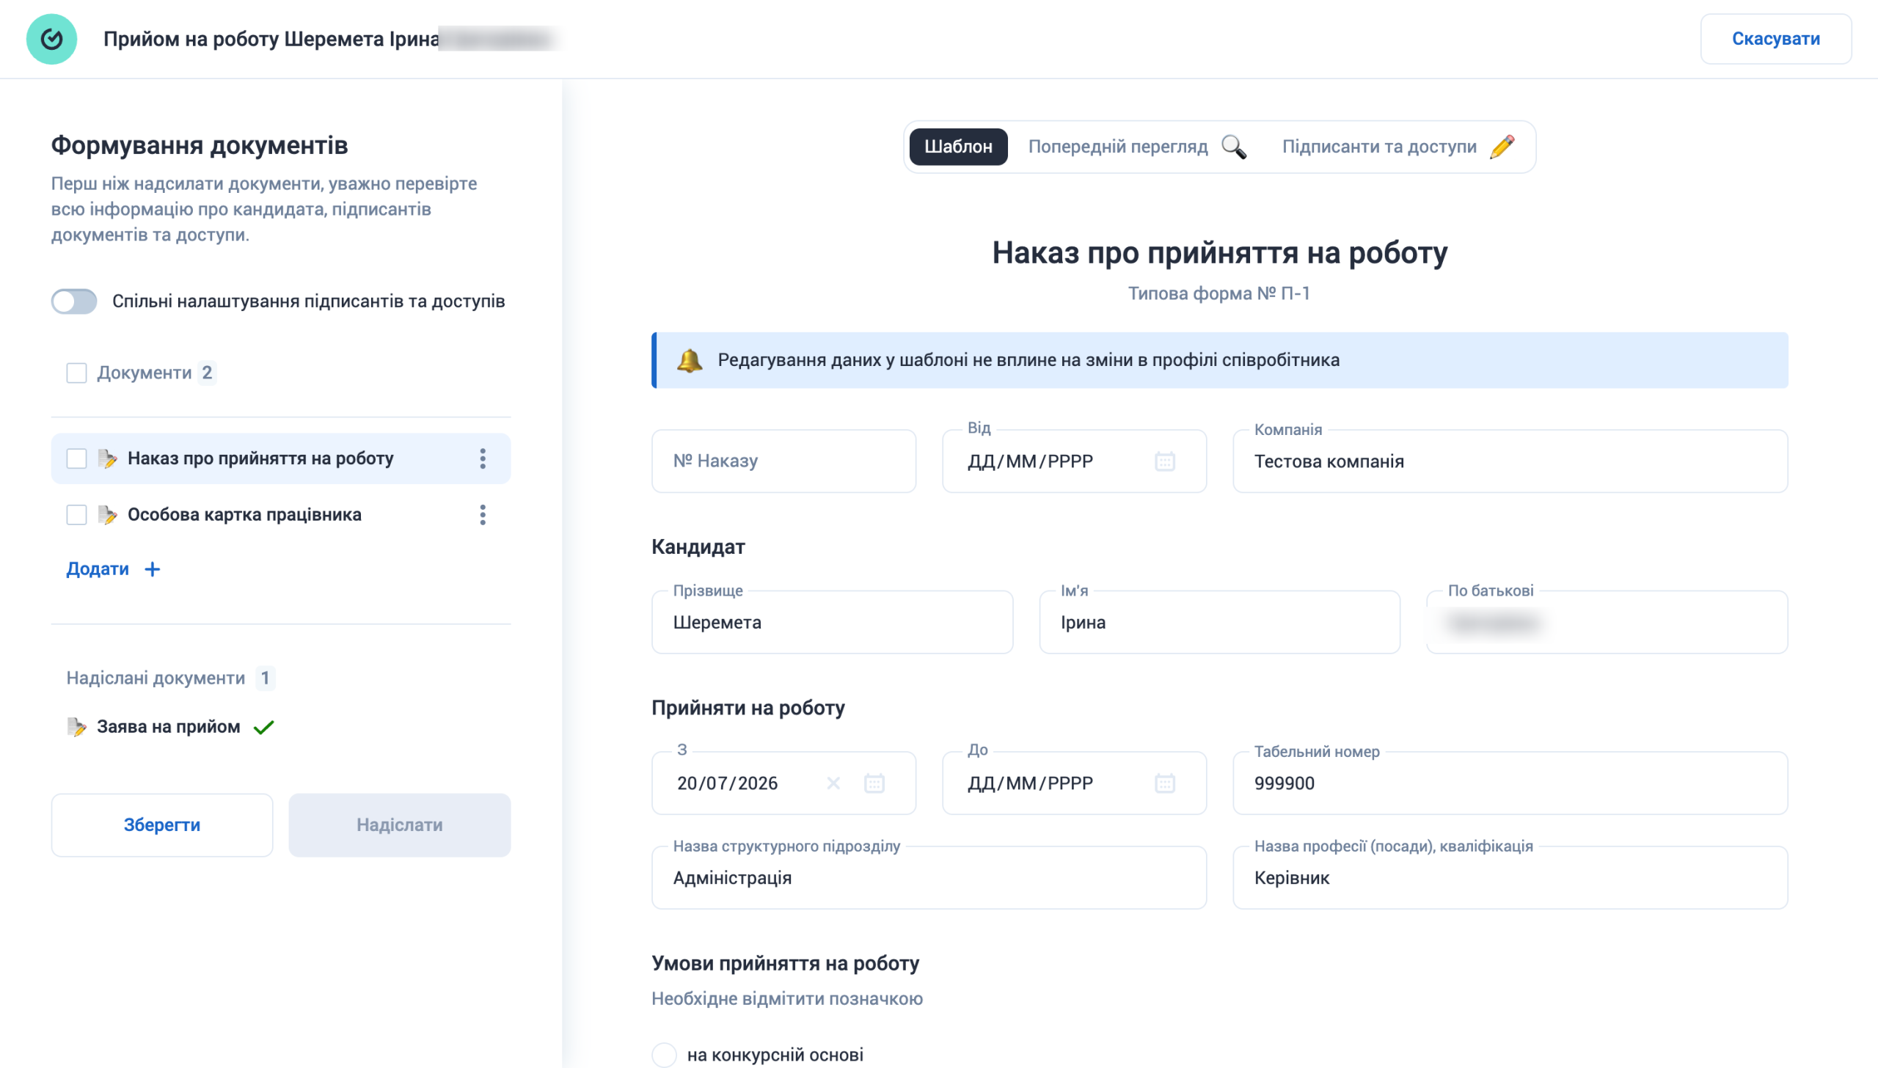Click green checkmark next to Заява на прийом

[x=263, y=727]
